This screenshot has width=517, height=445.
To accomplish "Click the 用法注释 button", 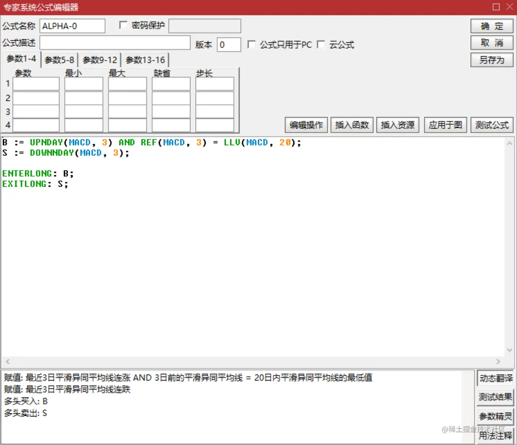I will click(x=496, y=436).
